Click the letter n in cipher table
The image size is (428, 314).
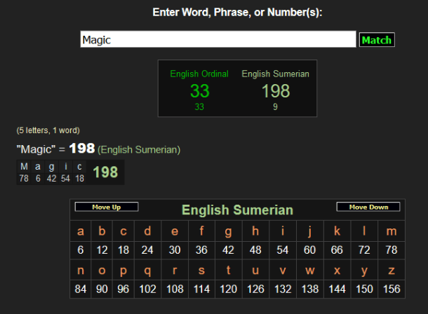[81, 271]
